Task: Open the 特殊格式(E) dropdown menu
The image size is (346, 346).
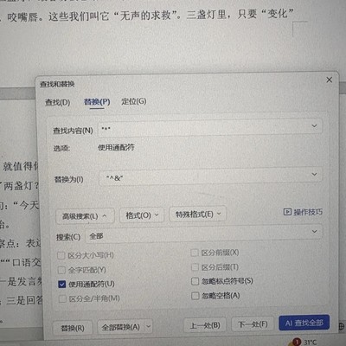Action: click(x=198, y=214)
